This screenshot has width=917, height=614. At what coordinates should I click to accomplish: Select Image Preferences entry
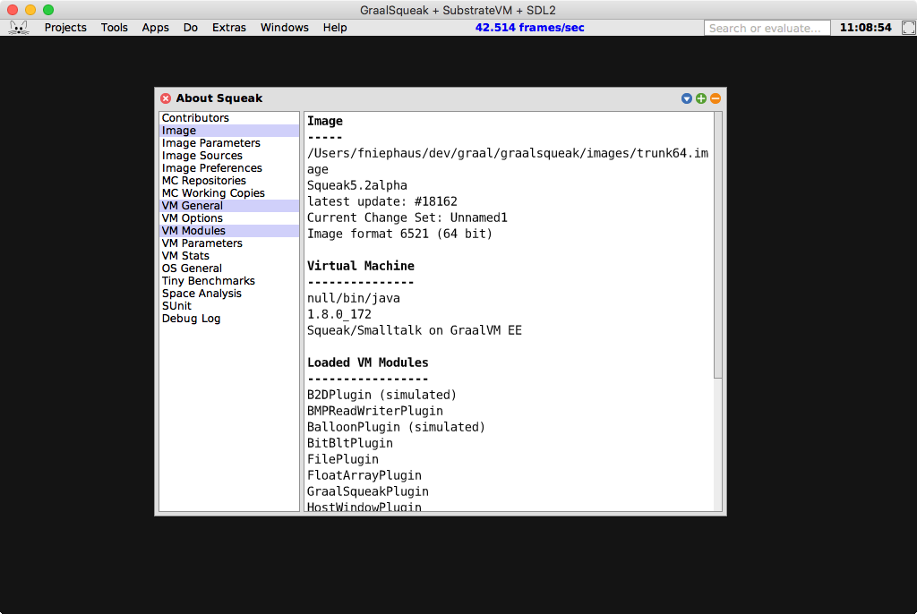[x=229, y=168]
